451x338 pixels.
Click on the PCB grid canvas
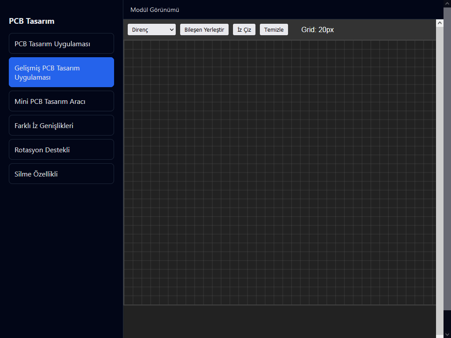[280, 173]
